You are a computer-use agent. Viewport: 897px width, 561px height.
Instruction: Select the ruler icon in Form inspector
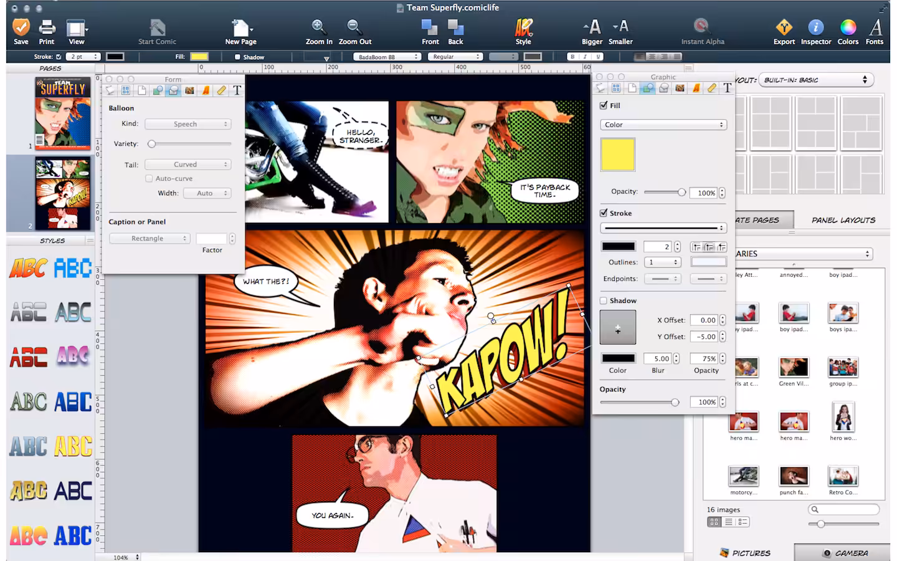coord(221,90)
